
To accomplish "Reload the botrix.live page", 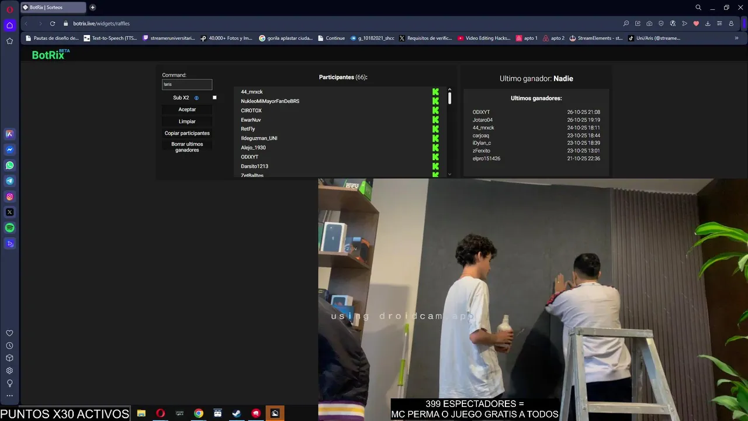I will tap(52, 23).
